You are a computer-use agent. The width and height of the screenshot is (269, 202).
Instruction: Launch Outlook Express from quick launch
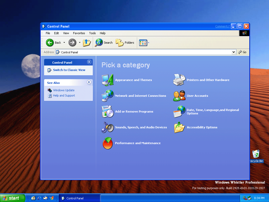click(x=45, y=198)
